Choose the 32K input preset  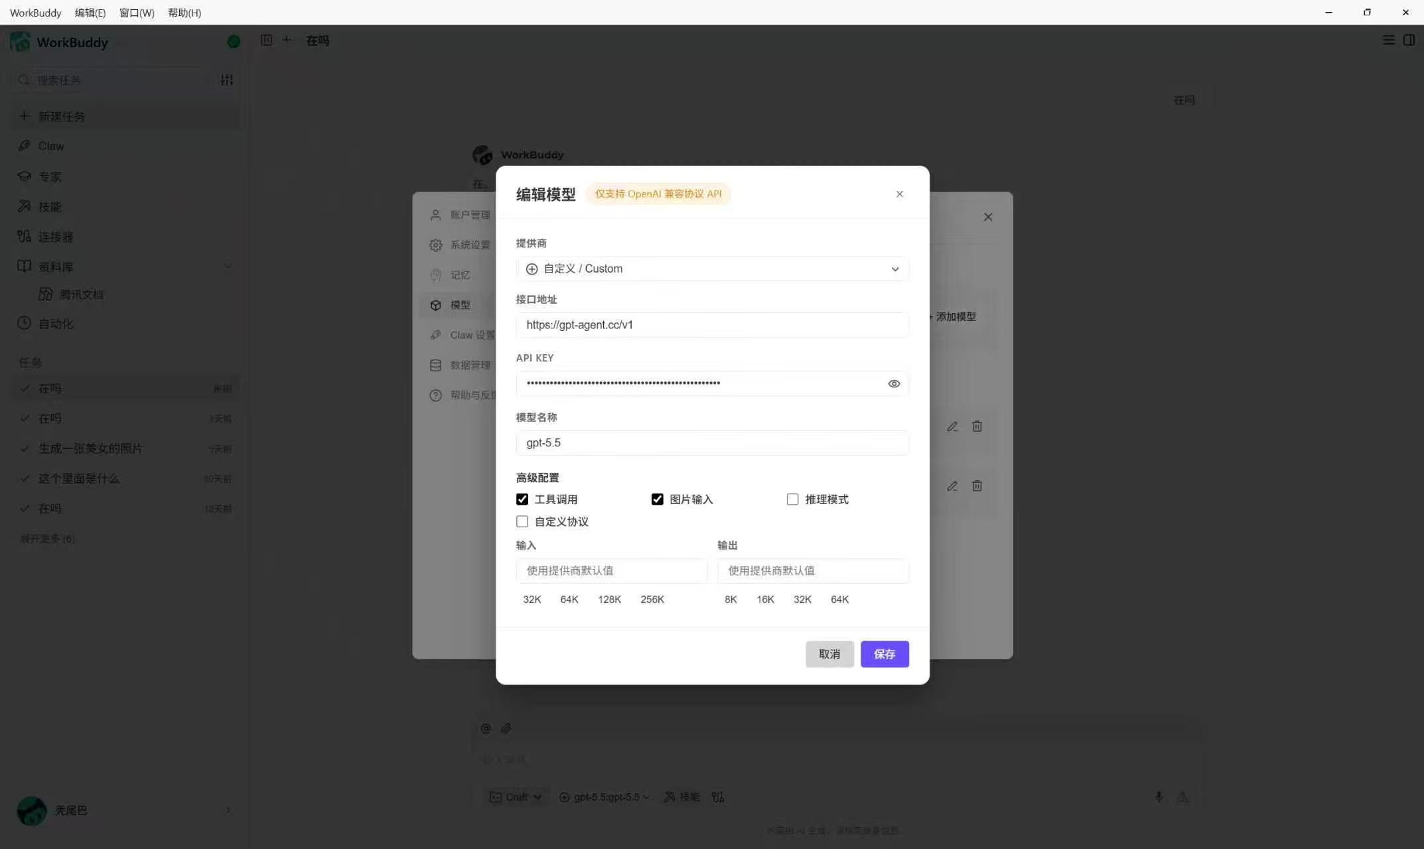point(532,600)
